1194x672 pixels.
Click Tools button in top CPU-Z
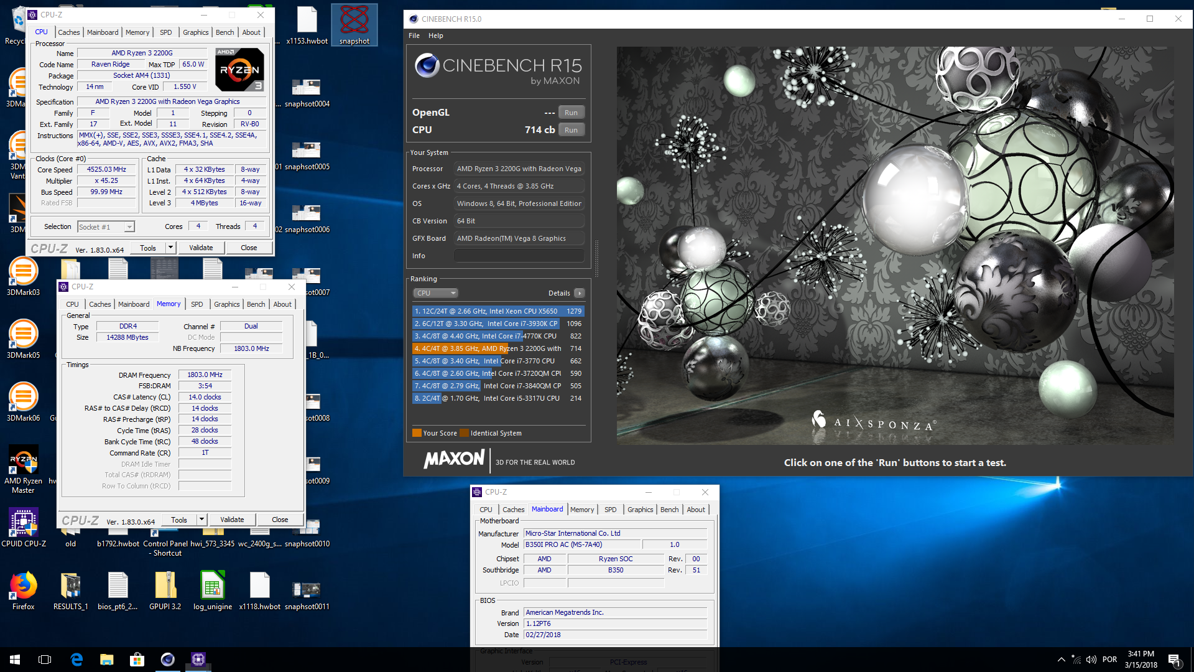coord(148,248)
